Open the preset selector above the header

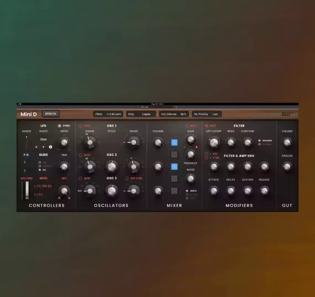click(x=156, y=107)
